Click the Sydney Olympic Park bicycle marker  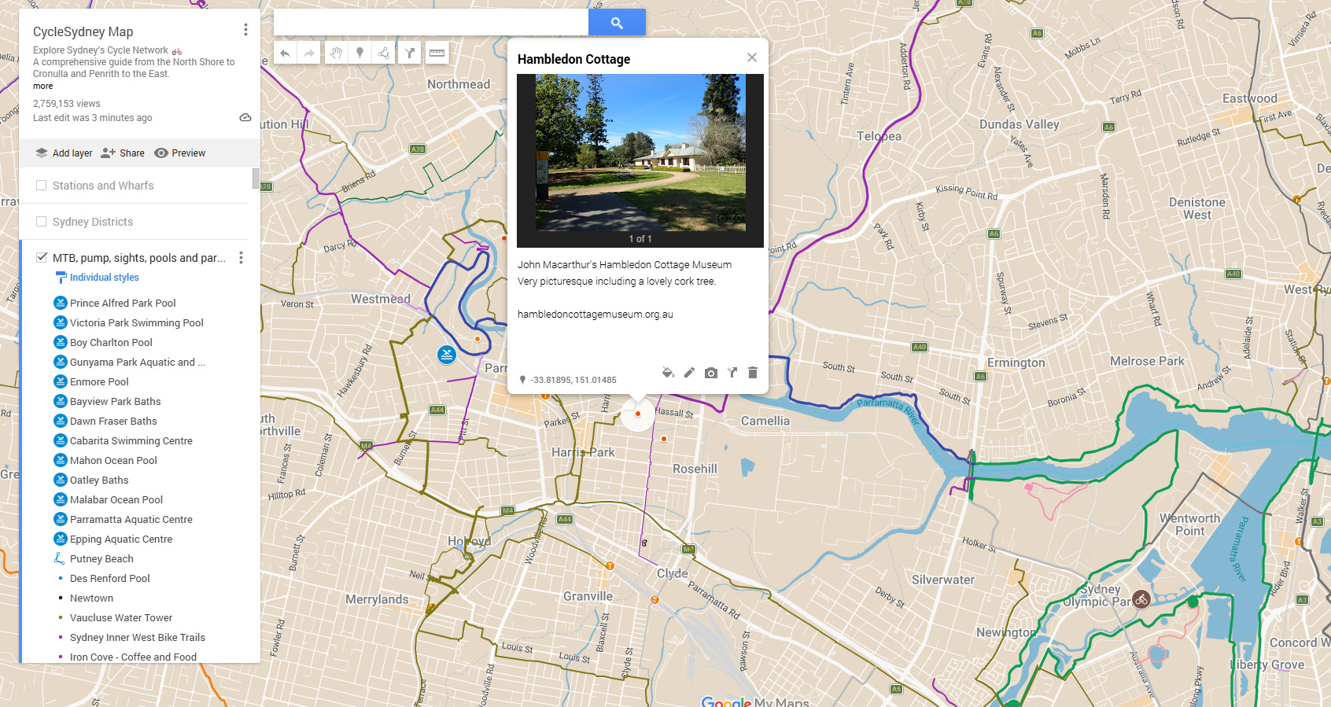coord(1141,600)
